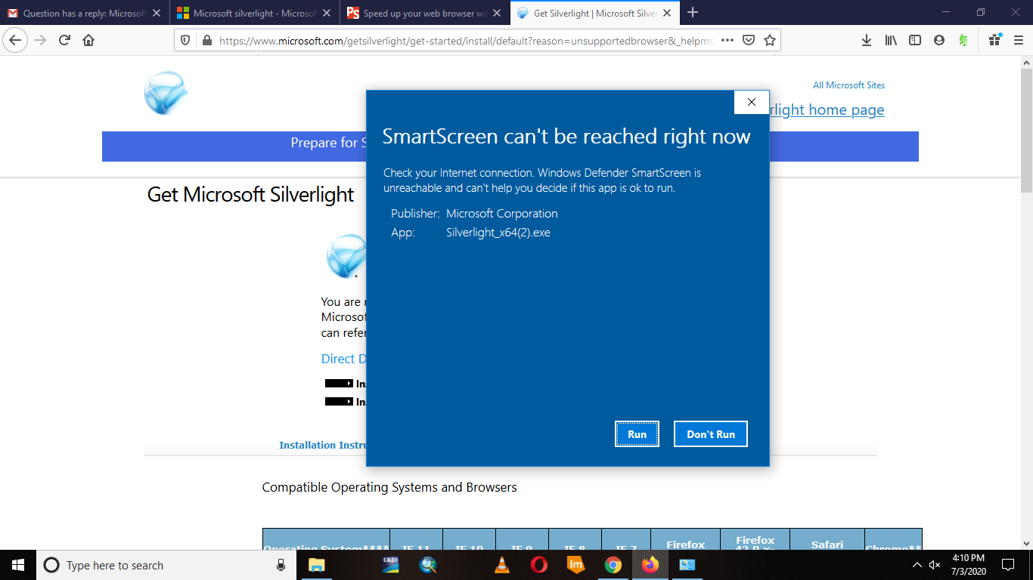Click the Firefox column header in table
The width and height of the screenshot is (1033, 580).
point(685,544)
